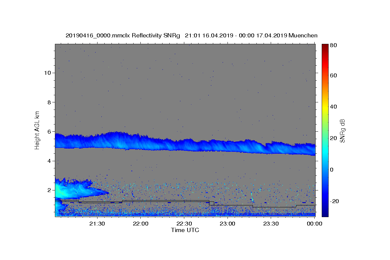
Task: Click the 21:30 time tick label
Action: click(x=97, y=224)
